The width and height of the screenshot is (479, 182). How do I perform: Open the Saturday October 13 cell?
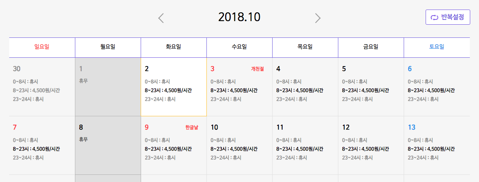click(x=437, y=145)
